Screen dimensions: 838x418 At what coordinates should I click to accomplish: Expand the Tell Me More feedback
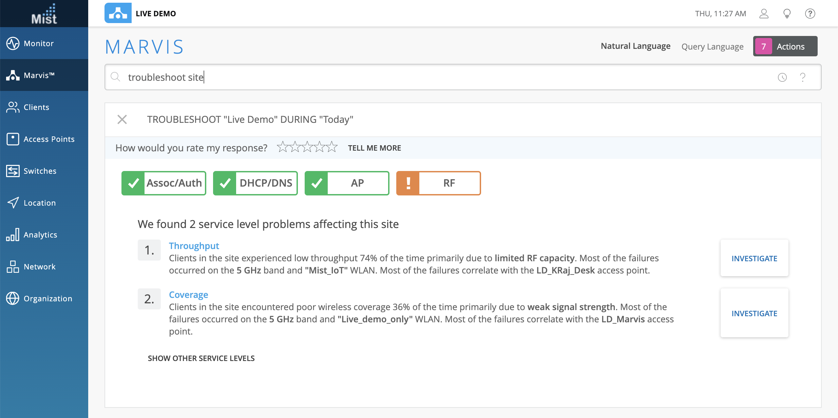point(374,148)
